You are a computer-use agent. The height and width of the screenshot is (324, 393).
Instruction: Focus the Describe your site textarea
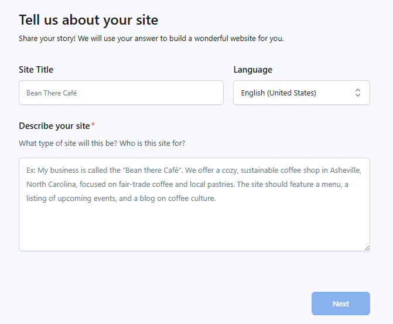click(194, 204)
